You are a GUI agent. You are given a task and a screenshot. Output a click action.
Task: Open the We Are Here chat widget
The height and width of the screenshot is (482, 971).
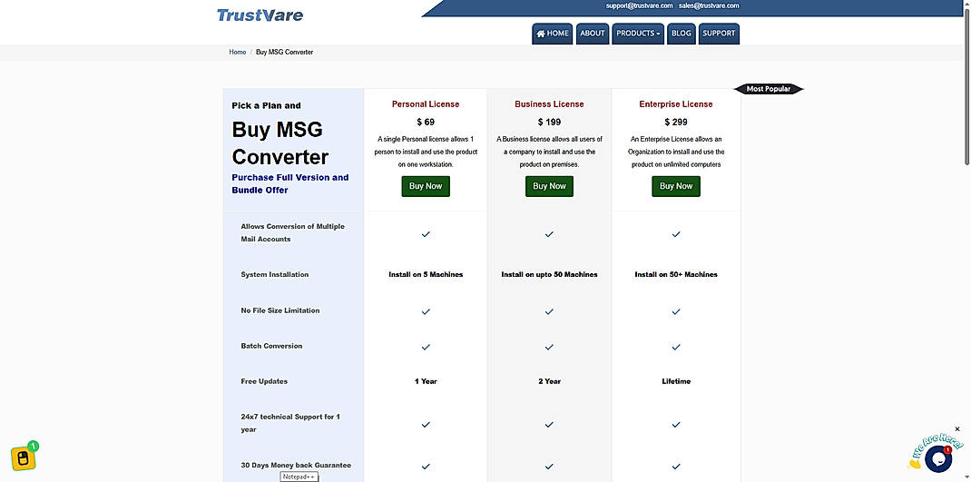click(937, 457)
